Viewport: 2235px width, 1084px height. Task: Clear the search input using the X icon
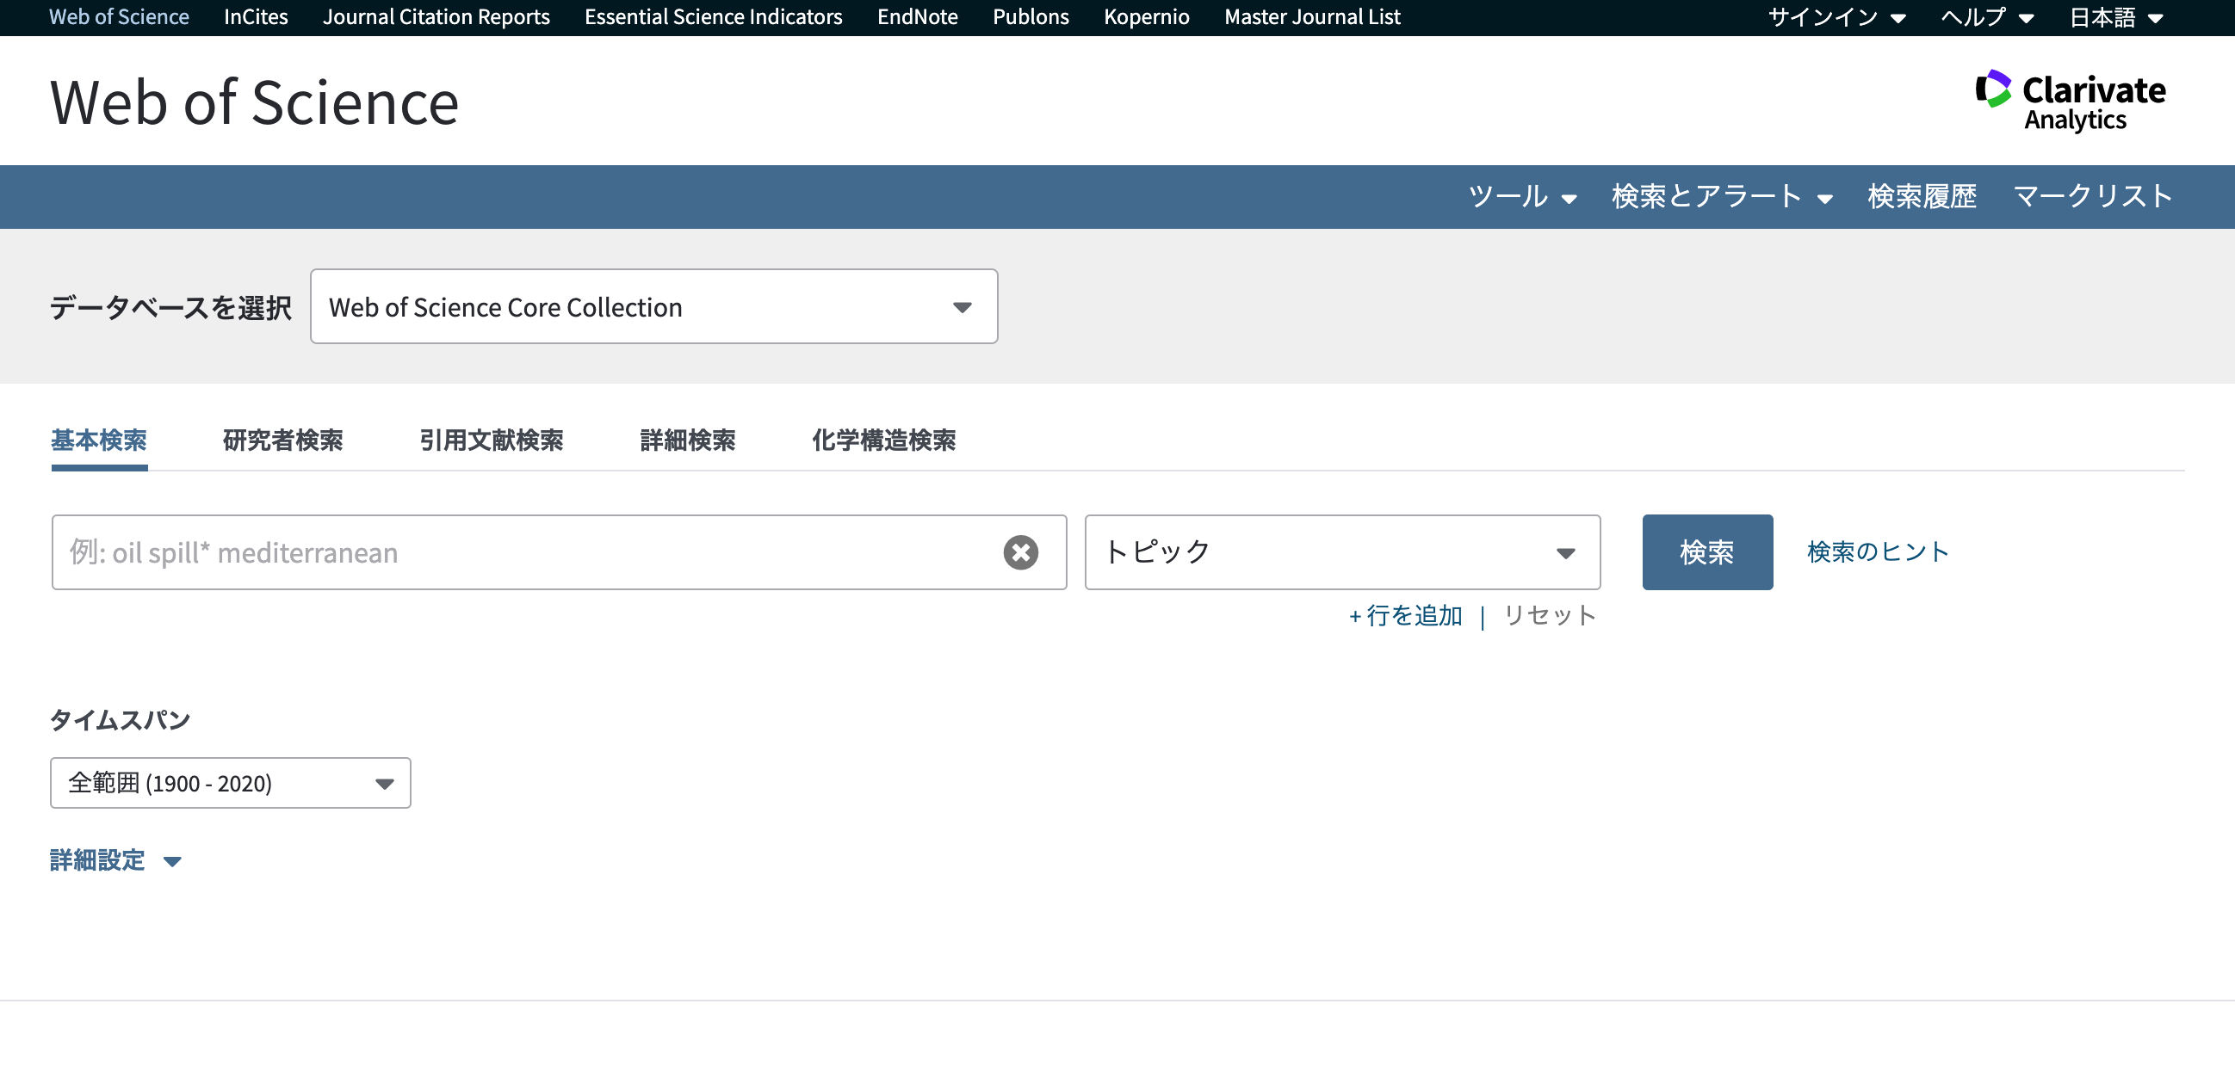point(1020,551)
